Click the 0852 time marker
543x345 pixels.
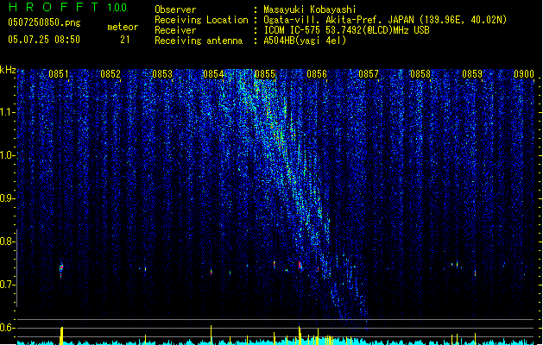110,74
